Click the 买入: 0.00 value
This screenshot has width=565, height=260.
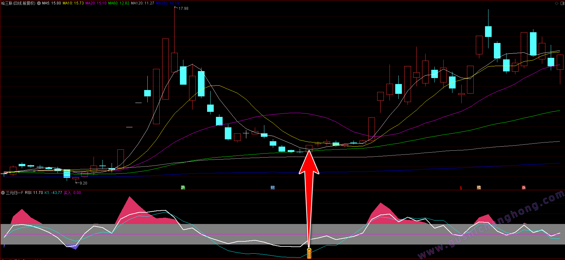72,193
